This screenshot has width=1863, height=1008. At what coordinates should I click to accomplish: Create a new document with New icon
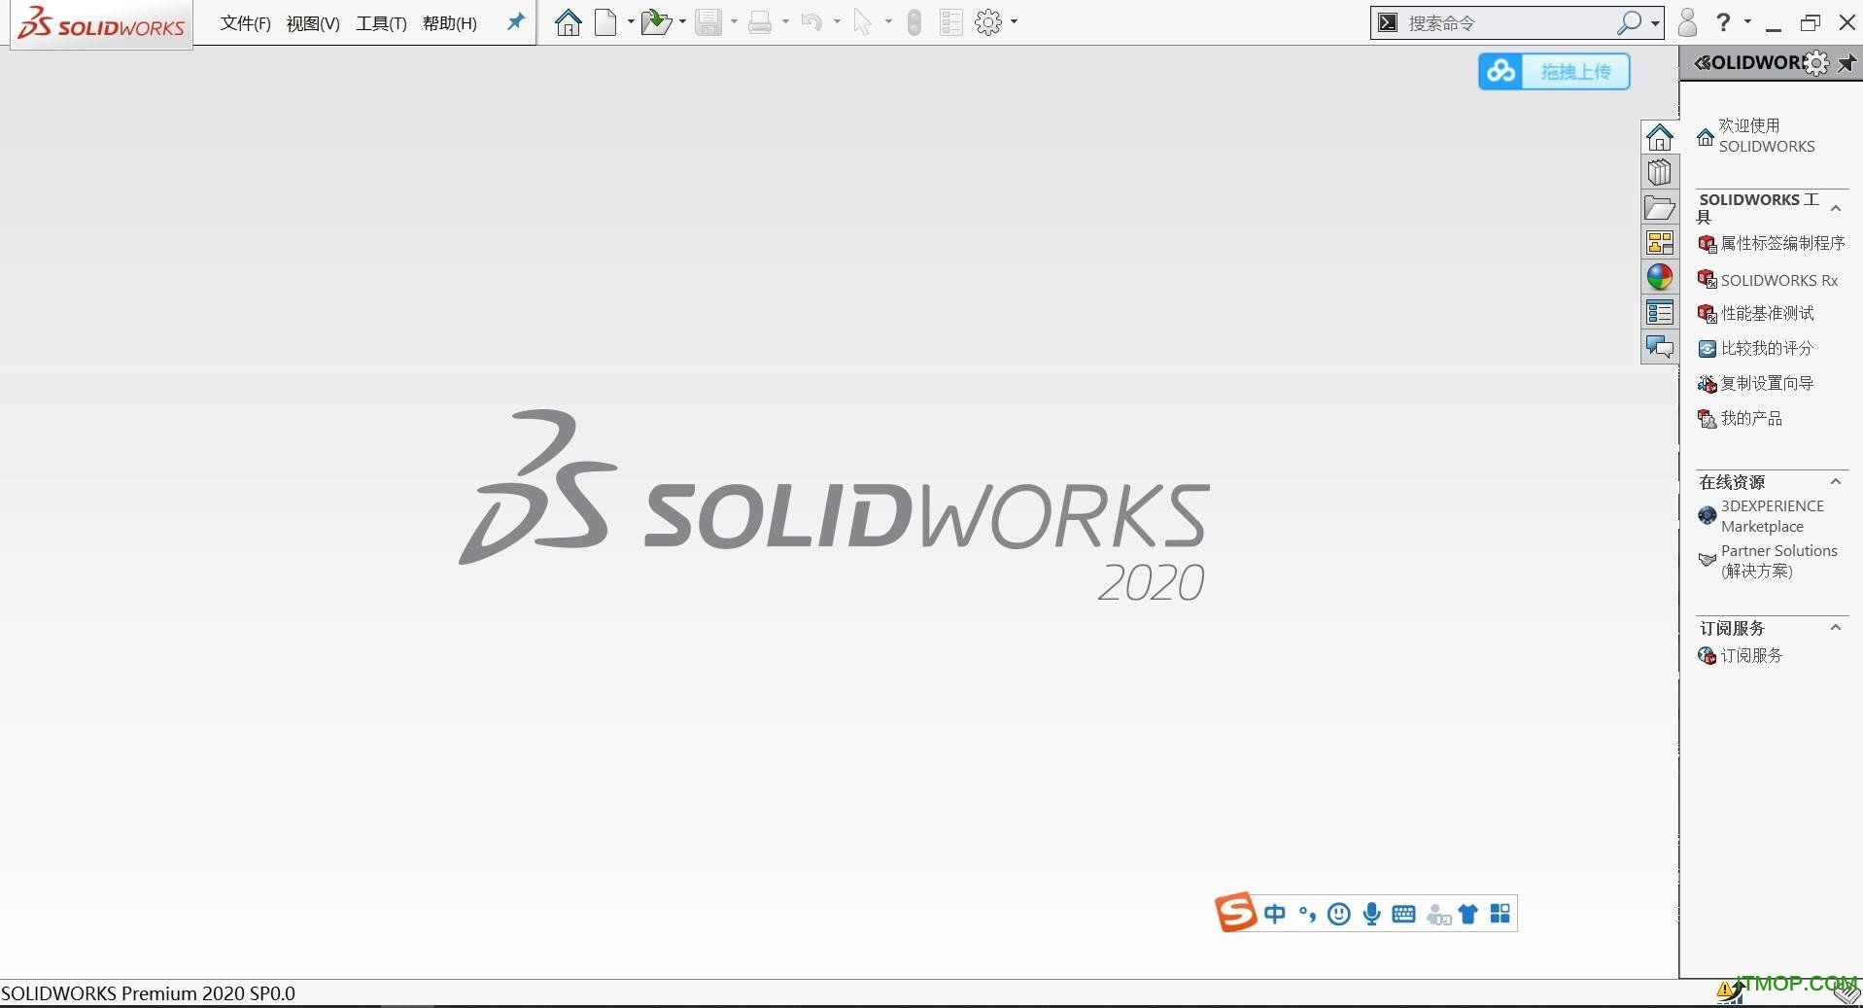(x=605, y=22)
